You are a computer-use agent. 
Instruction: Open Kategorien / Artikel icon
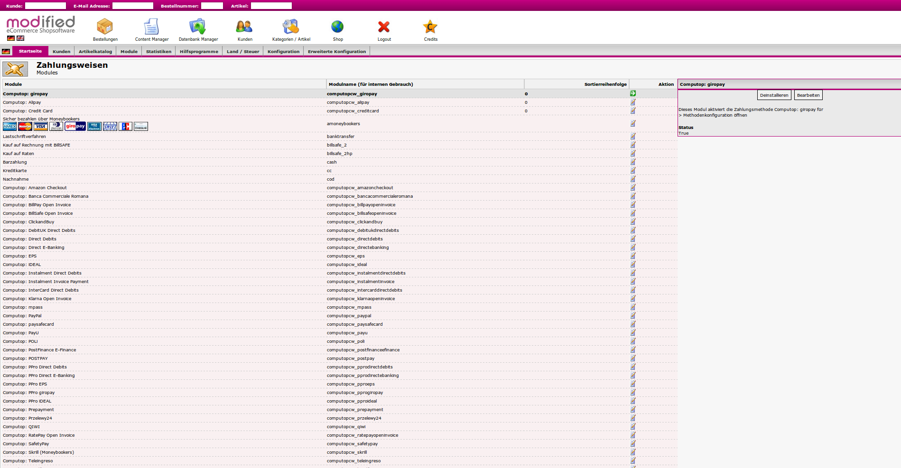click(291, 27)
